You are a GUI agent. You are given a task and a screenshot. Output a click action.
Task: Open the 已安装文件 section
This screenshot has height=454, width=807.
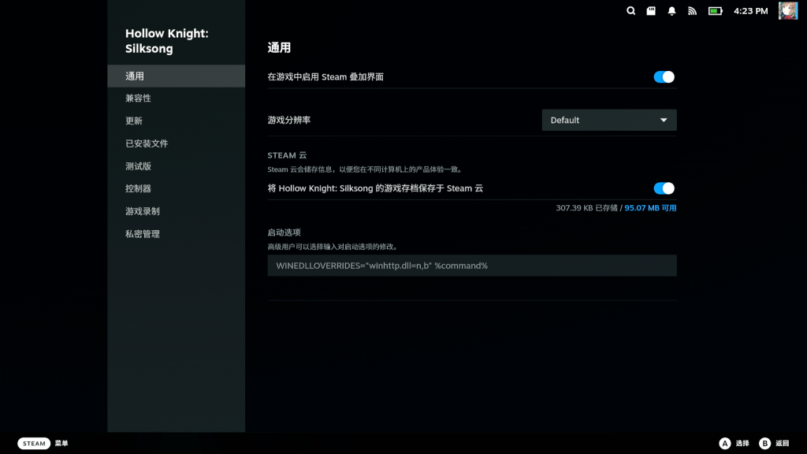click(147, 143)
